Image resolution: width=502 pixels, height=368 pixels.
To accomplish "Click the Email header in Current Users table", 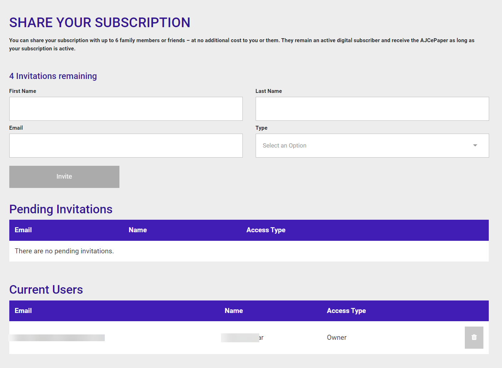I will click(x=23, y=311).
